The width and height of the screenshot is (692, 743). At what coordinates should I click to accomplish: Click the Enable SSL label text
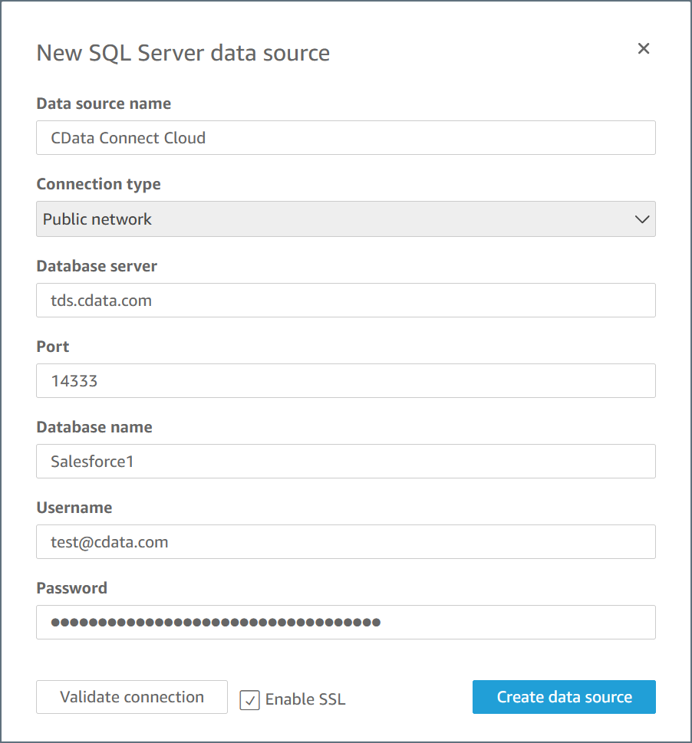coord(305,699)
